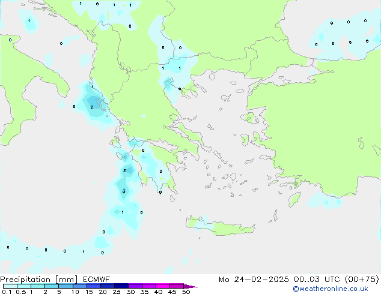The image size is (381, 294).
Task: Click the "00..03 UTC" time range text
Action: pyautogui.click(x=317, y=280)
